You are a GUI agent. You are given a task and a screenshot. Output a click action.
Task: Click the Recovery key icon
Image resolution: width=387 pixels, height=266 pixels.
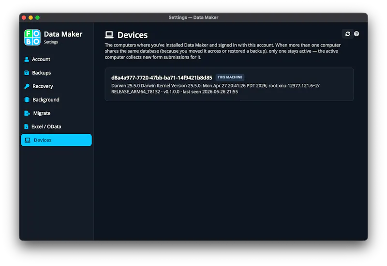tap(27, 86)
